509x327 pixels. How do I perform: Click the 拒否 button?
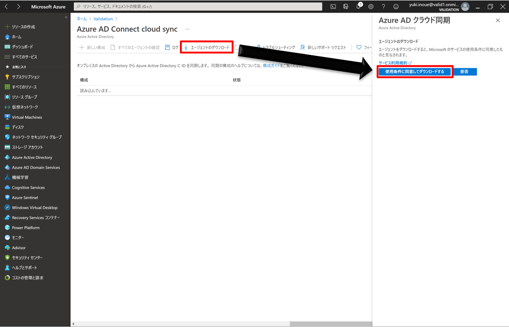pyautogui.click(x=465, y=72)
